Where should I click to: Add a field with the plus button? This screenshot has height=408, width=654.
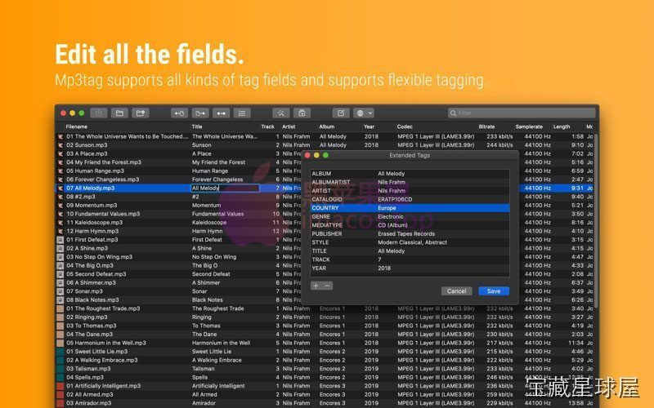[316, 286]
